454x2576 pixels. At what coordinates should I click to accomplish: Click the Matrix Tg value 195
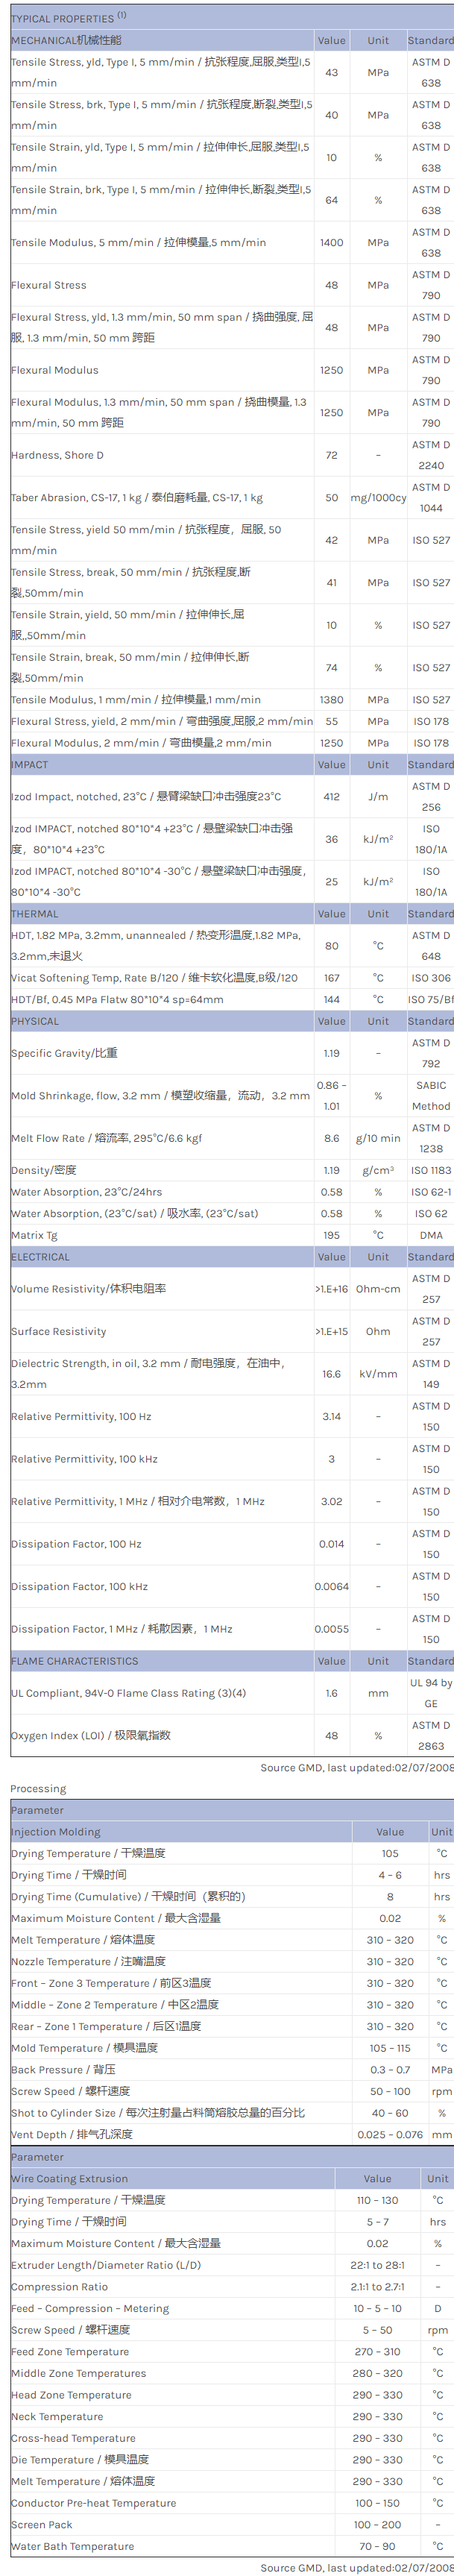point(331,1235)
